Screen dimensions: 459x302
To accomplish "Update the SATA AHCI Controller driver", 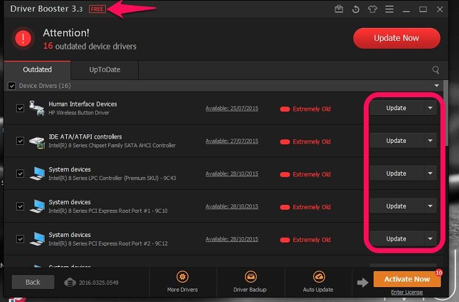I will tap(396, 141).
